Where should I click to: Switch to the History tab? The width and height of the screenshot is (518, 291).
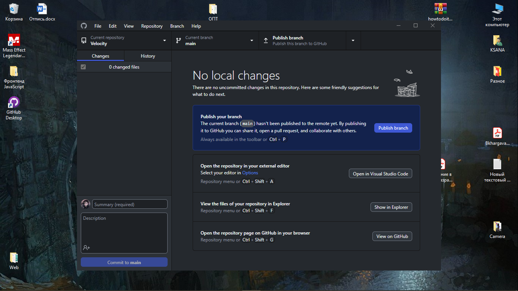148,56
